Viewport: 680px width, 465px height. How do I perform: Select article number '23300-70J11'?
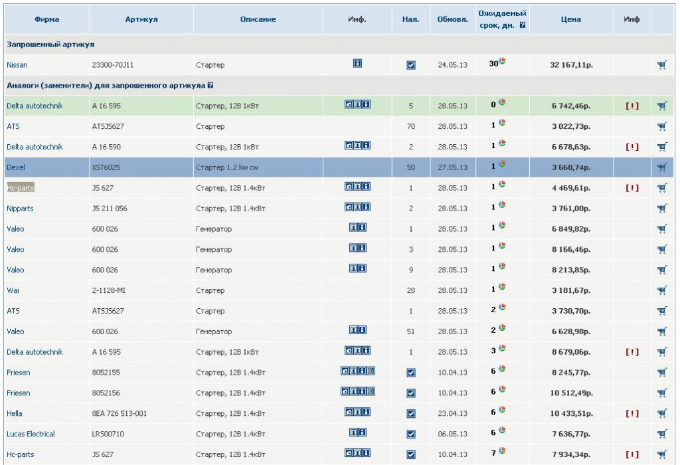[x=113, y=65]
